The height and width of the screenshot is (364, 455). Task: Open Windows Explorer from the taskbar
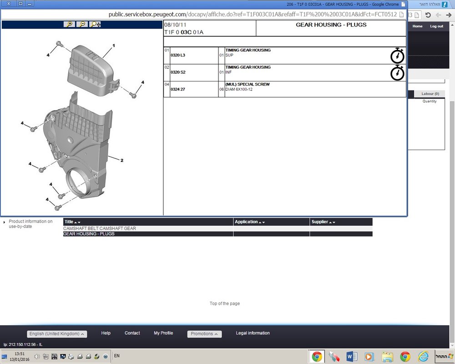[387, 356]
